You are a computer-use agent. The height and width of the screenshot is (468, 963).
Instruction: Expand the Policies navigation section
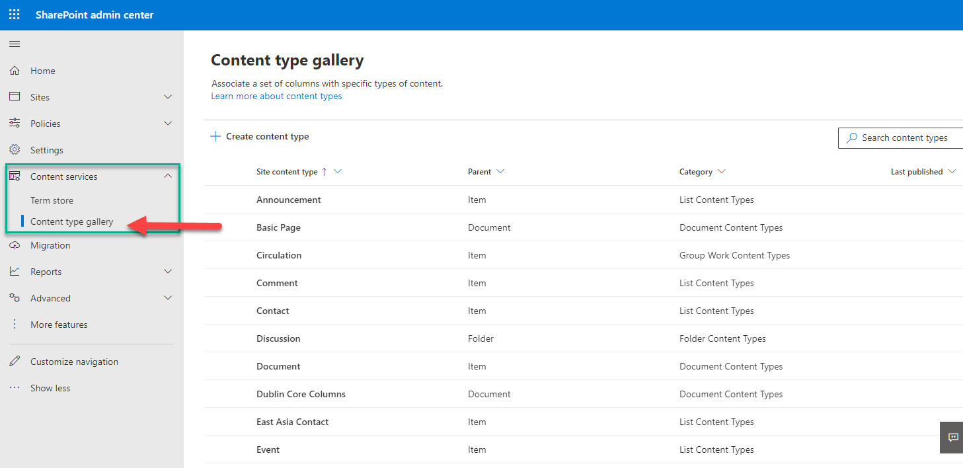(x=168, y=124)
